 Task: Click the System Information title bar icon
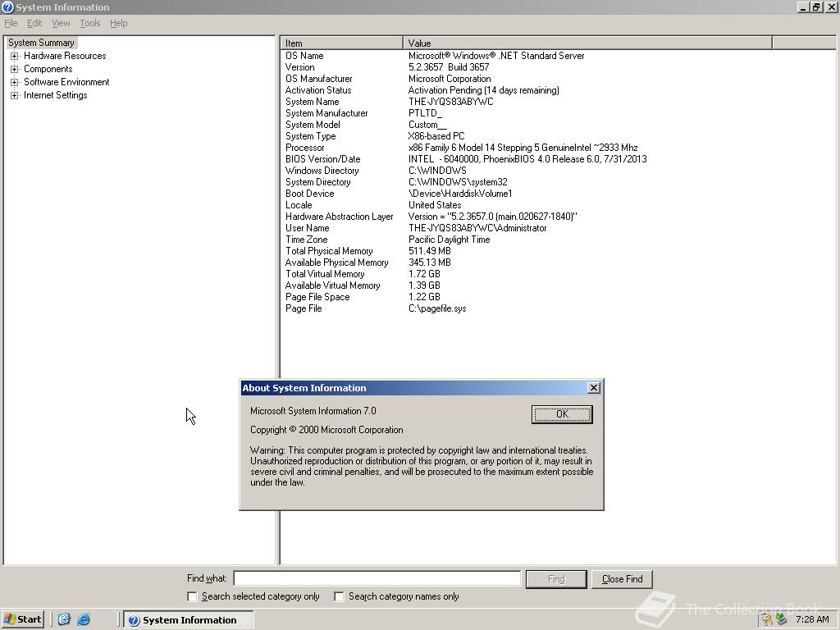(7, 7)
